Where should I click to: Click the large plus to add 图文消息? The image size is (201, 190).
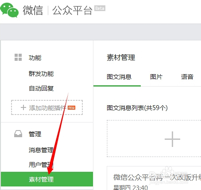click(172, 139)
